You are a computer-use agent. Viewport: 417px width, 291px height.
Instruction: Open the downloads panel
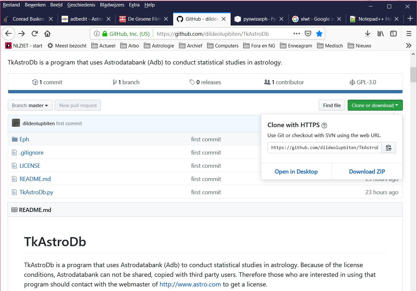click(x=367, y=34)
